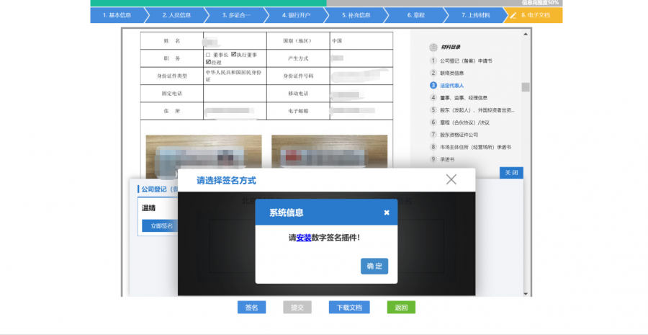648x335 pixels.
Task: Click the 中华人民共和国居民身份证 cell
Action: (x=235, y=76)
